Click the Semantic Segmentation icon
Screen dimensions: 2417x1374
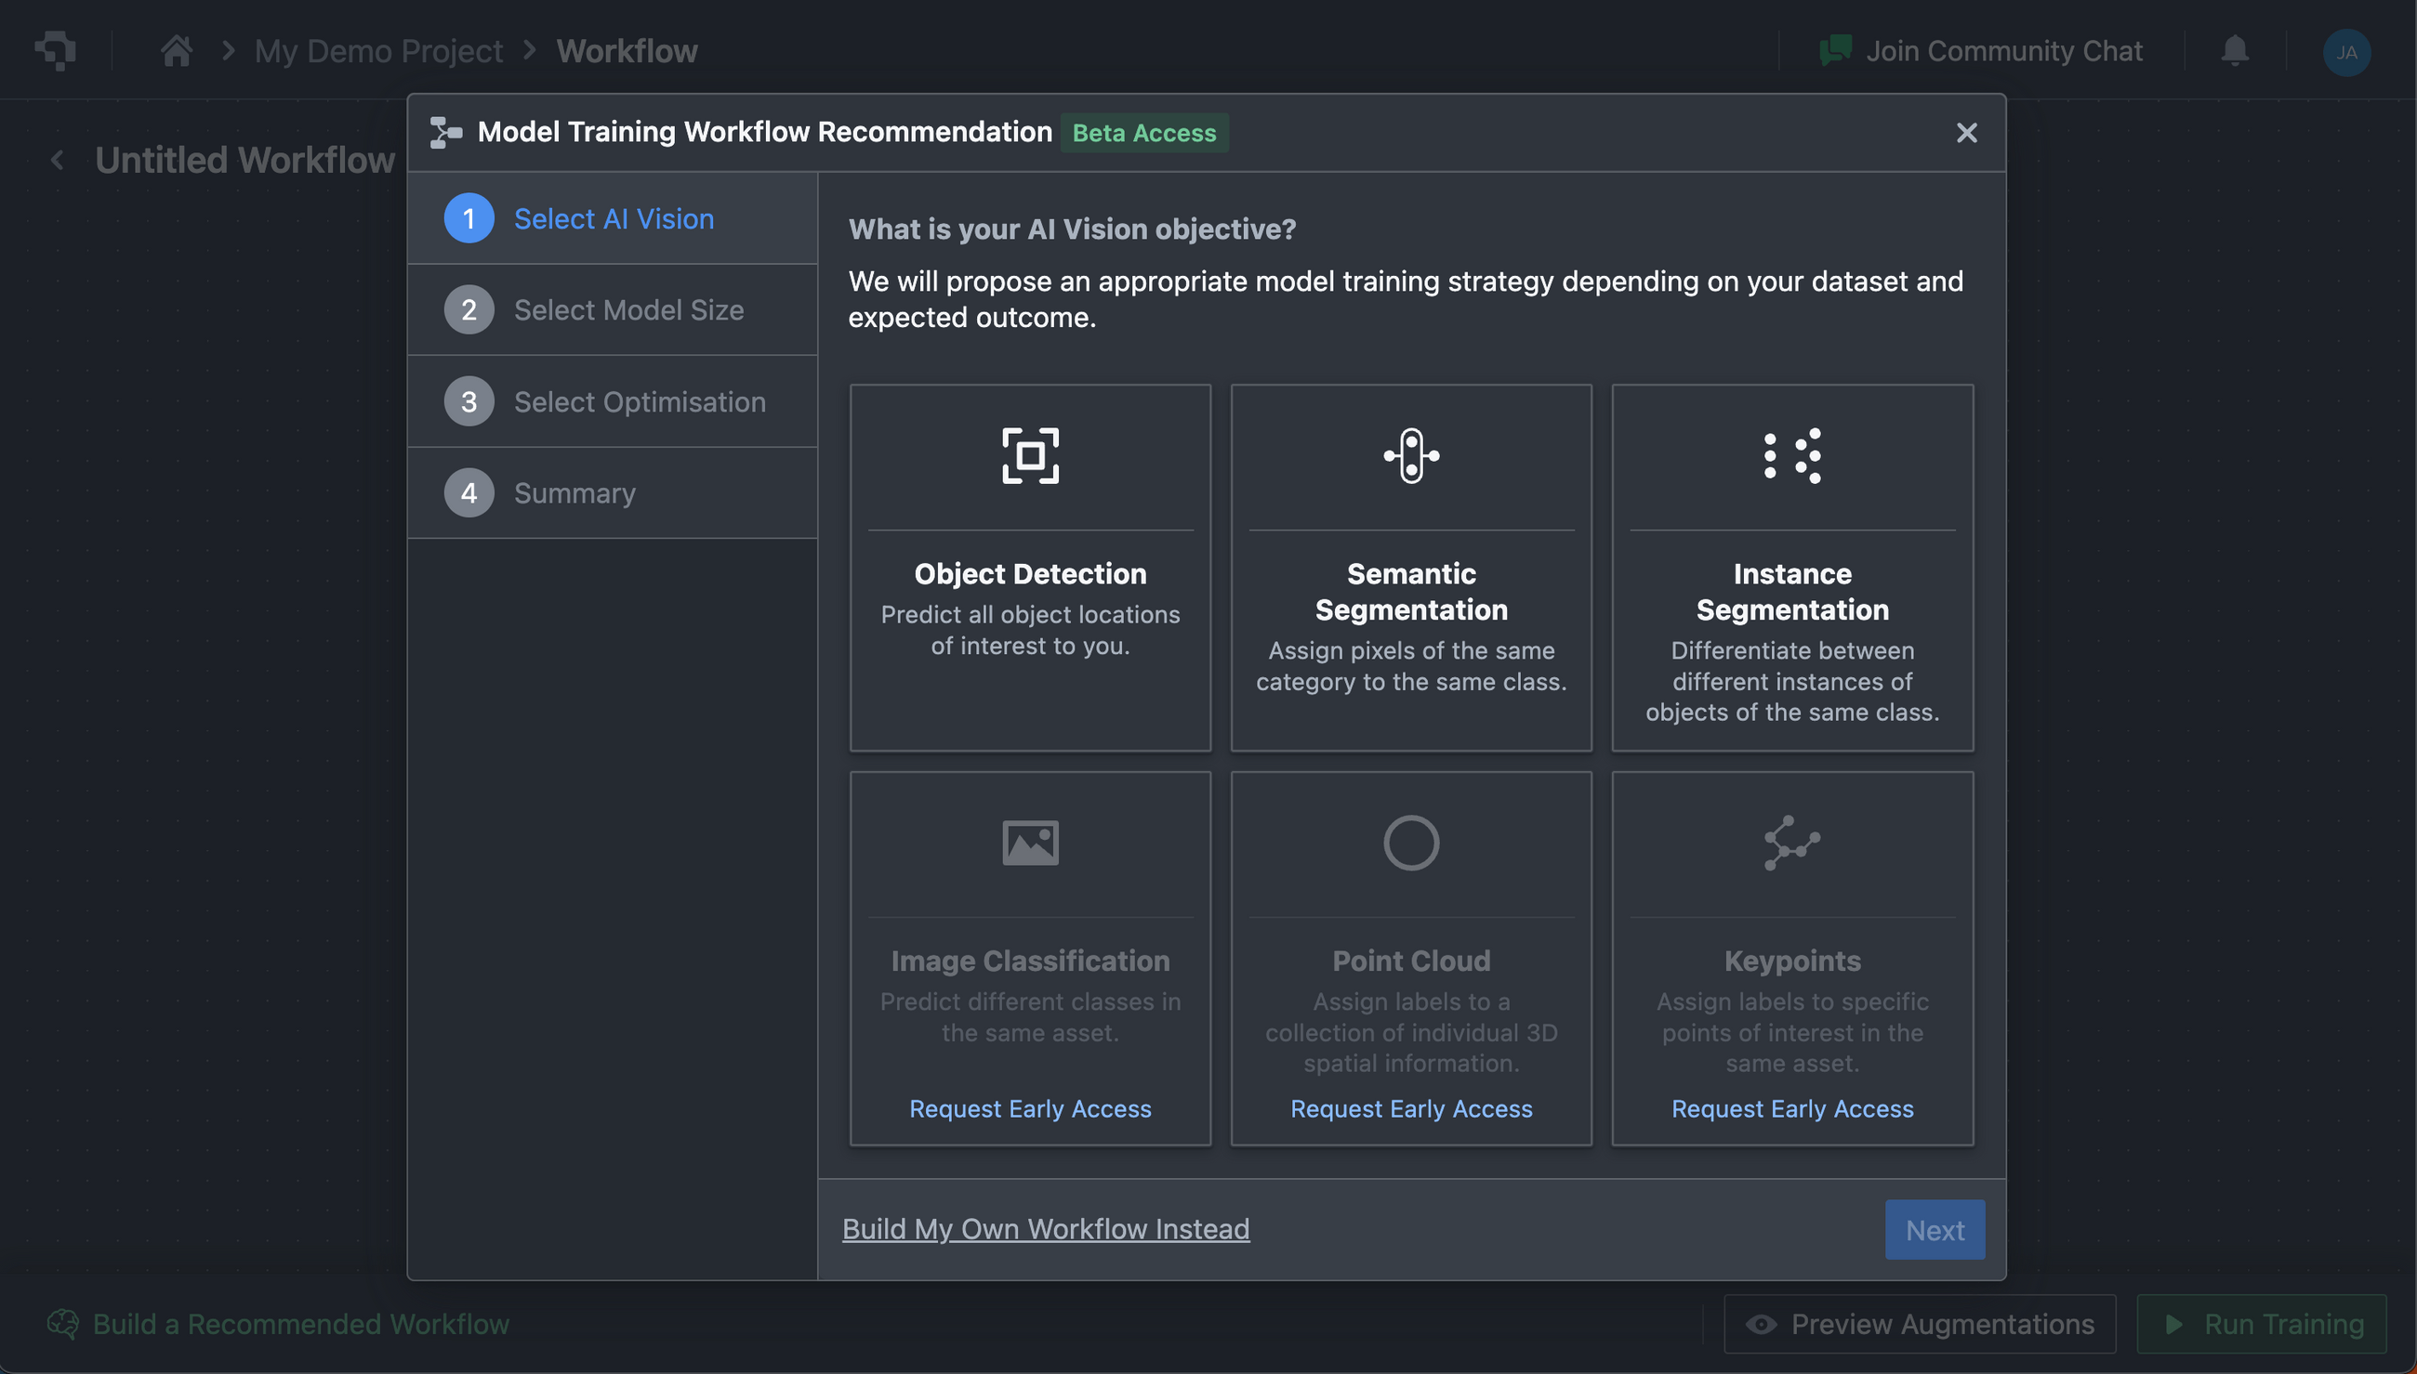coord(1410,456)
